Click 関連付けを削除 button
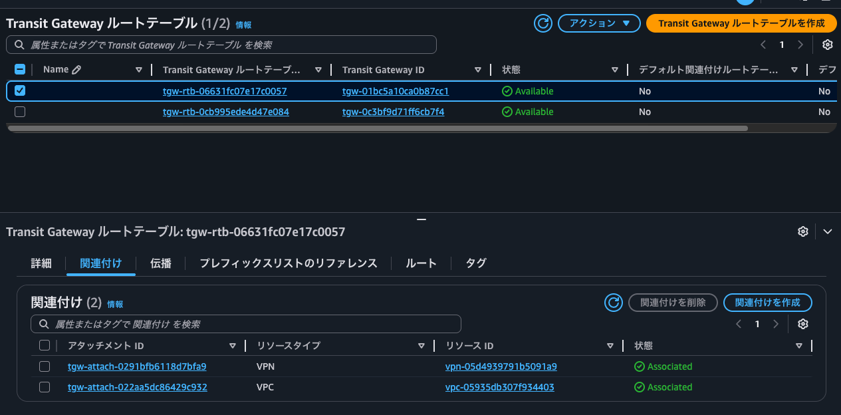 click(x=673, y=303)
